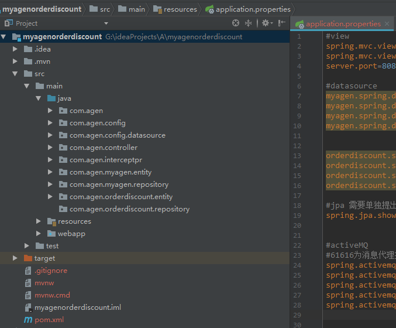Close the application.properties editor tab
This screenshot has height=328, width=396.
pos(387,24)
